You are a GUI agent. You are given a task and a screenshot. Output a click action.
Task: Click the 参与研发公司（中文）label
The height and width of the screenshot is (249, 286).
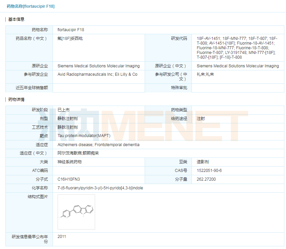point(171,77)
